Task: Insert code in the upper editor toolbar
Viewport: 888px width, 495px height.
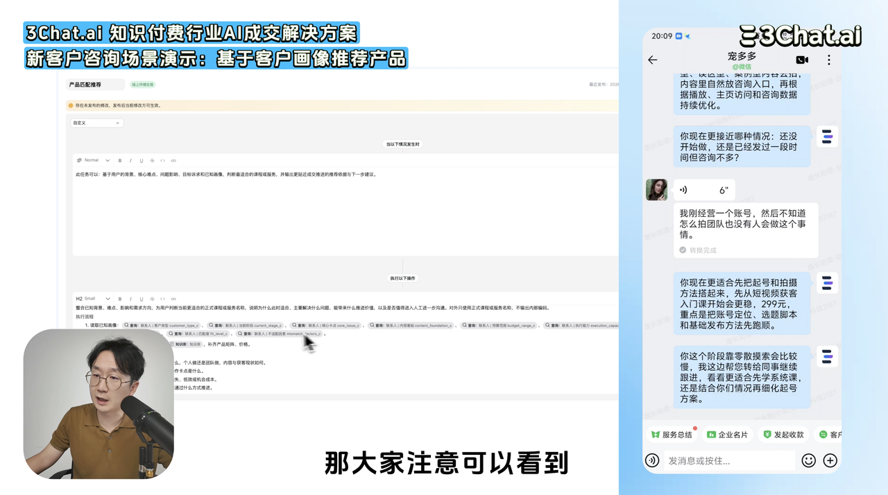Action: click(x=162, y=160)
